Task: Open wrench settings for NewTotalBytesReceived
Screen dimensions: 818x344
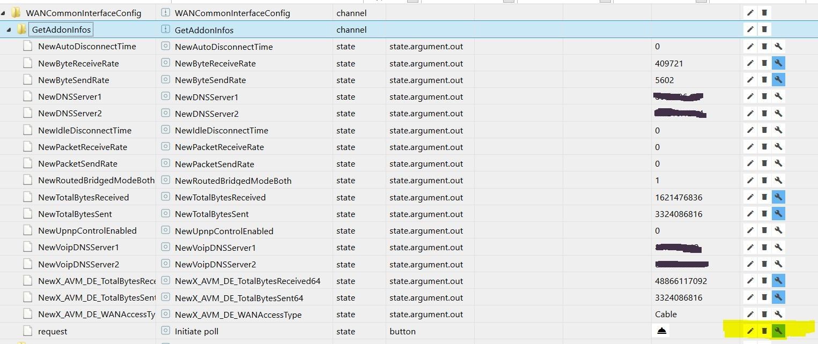Action: click(778, 197)
